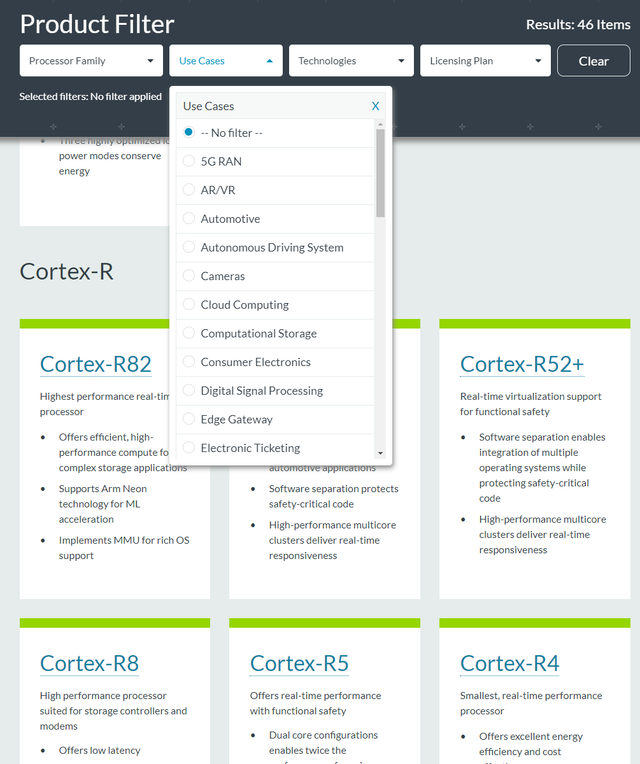640x764 pixels.
Task: Click 'Smallest, real-time performance processor' text
Action: tap(530, 703)
